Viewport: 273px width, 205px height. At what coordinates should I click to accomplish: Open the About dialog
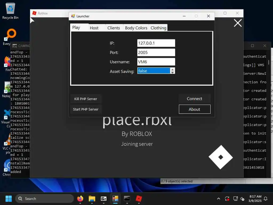point(194,109)
